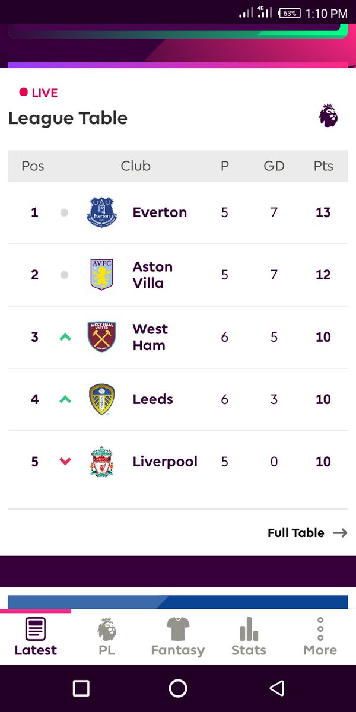Tap Liverpool's red down arrow
Image resolution: width=356 pixels, height=712 pixels.
tap(65, 461)
